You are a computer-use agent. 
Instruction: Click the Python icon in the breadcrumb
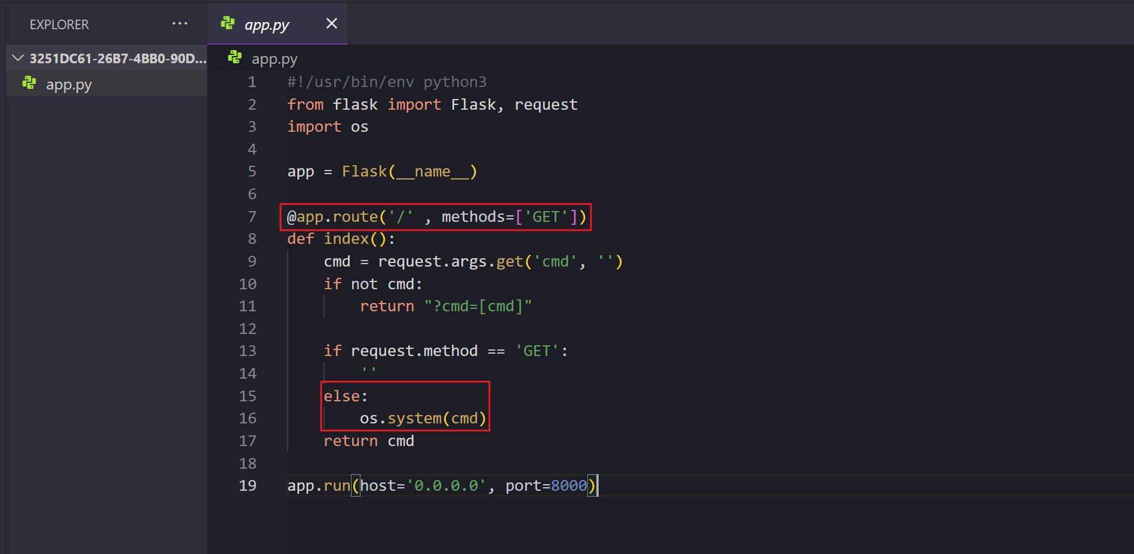coord(235,57)
